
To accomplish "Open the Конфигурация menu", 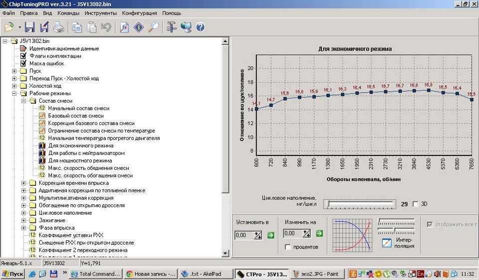I will click(x=139, y=13).
